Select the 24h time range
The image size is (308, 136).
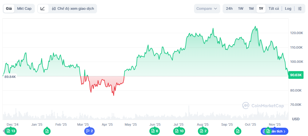point(229,9)
